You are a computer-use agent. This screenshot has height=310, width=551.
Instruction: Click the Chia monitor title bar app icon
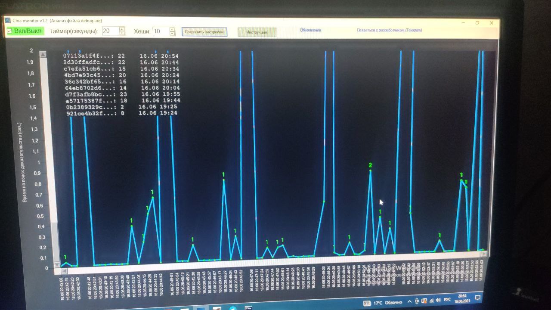[x=7, y=20]
